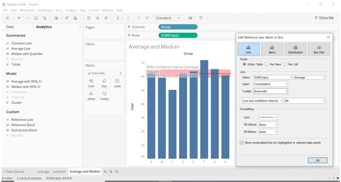Open the Standard view size dropdown
Image resolution: width=341 pixels, height=182 pixels.
(x=167, y=18)
